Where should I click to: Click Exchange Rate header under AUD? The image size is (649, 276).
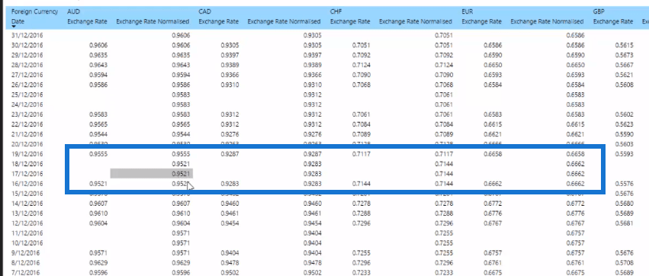[88, 21]
